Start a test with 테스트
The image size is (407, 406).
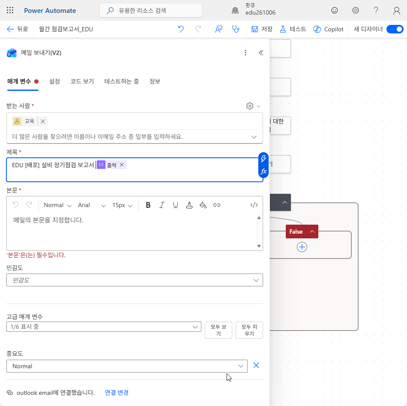293,29
